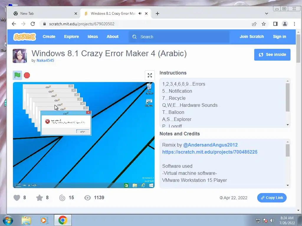
Task: Close the New Tab tab
Action: pos(76,14)
